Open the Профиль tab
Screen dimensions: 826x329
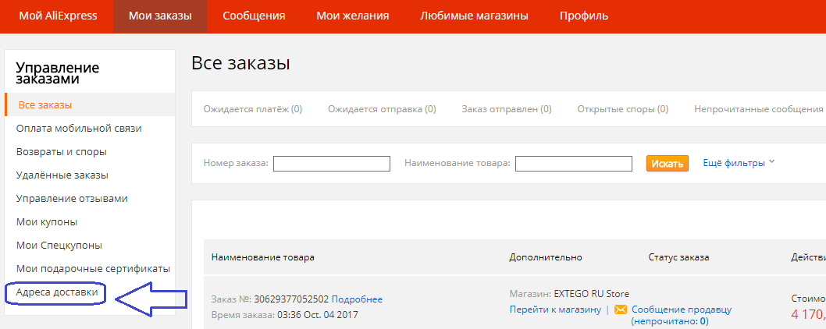coord(584,16)
